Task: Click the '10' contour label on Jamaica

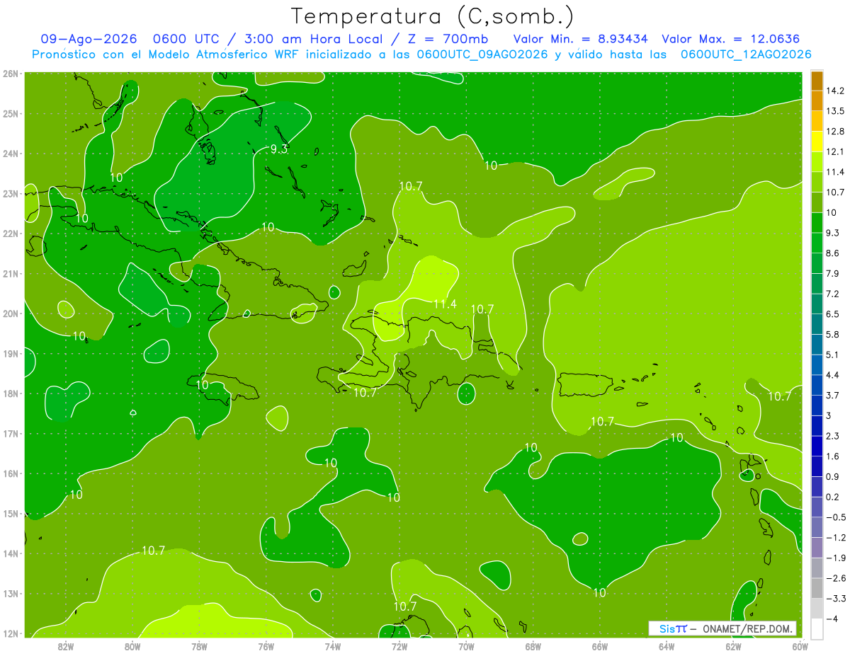Action: (202, 385)
